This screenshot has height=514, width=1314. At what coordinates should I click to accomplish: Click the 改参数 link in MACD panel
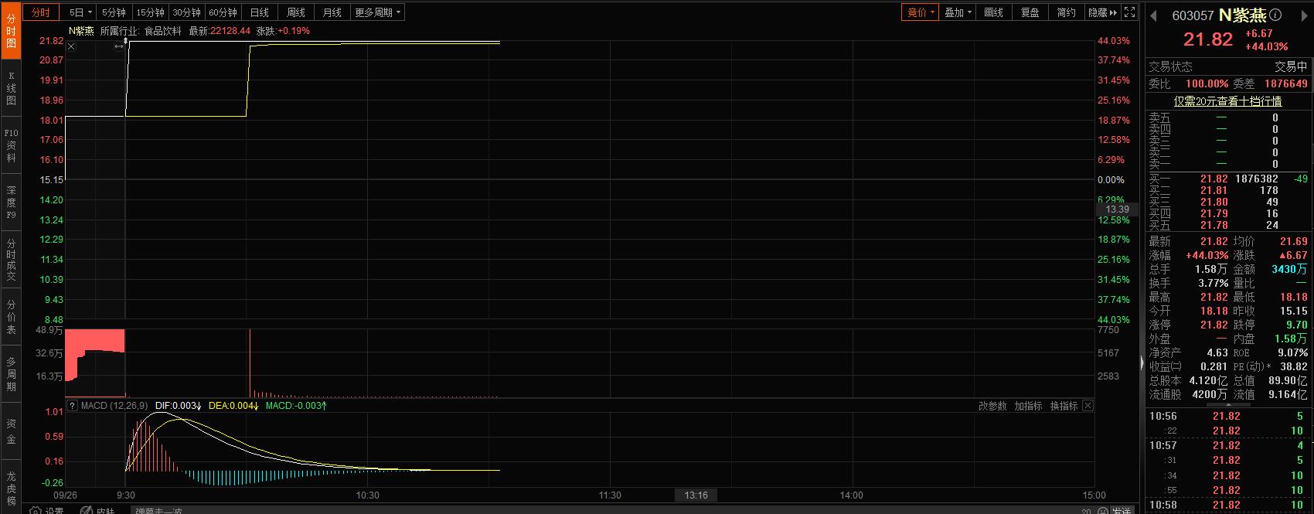[992, 406]
